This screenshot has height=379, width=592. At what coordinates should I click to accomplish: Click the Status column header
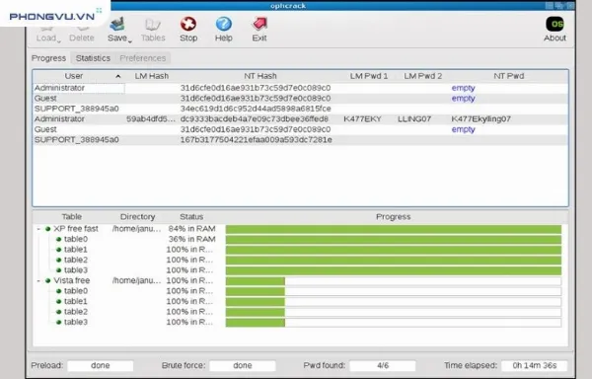click(191, 217)
